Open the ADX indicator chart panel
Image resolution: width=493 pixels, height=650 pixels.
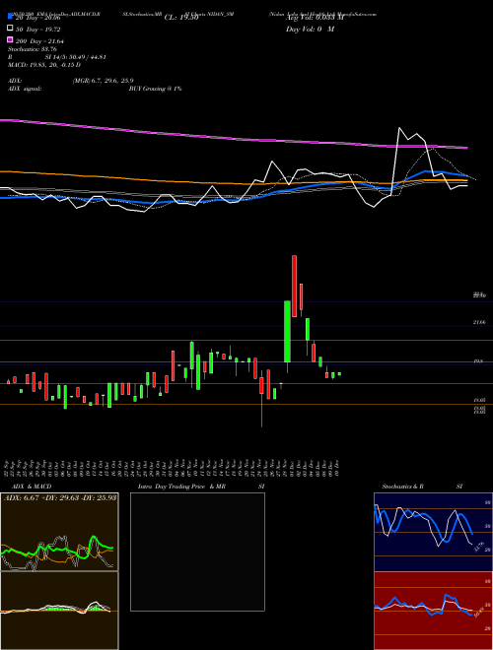point(59,532)
